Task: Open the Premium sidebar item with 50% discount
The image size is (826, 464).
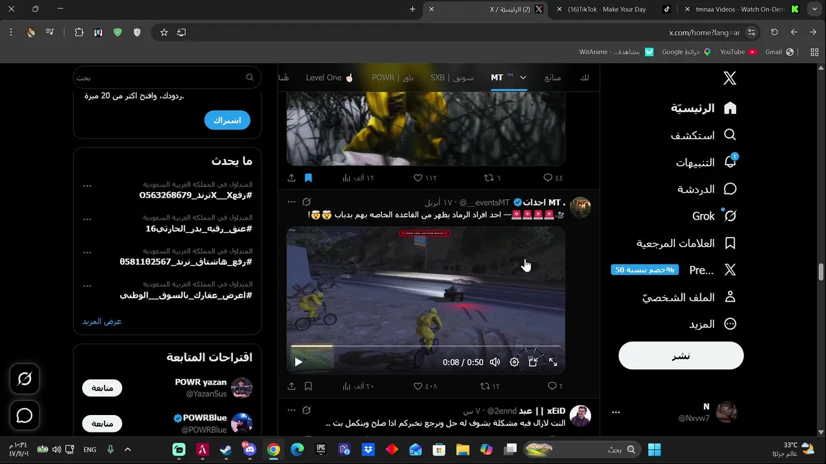Action: pyautogui.click(x=674, y=270)
